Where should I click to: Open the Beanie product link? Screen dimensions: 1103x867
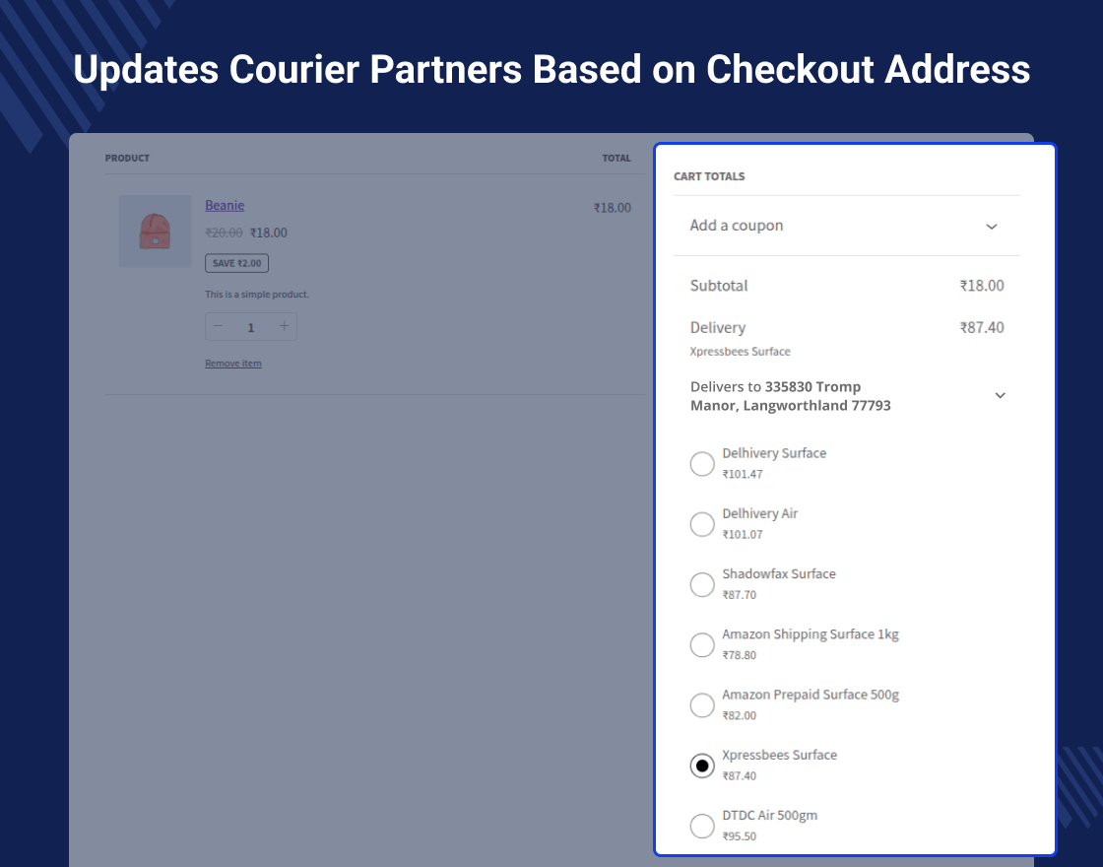[x=225, y=205]
